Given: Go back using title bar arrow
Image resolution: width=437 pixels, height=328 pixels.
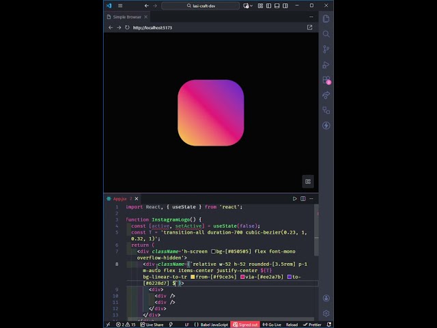Looking at the screenshot, I should tap(146, 5).
